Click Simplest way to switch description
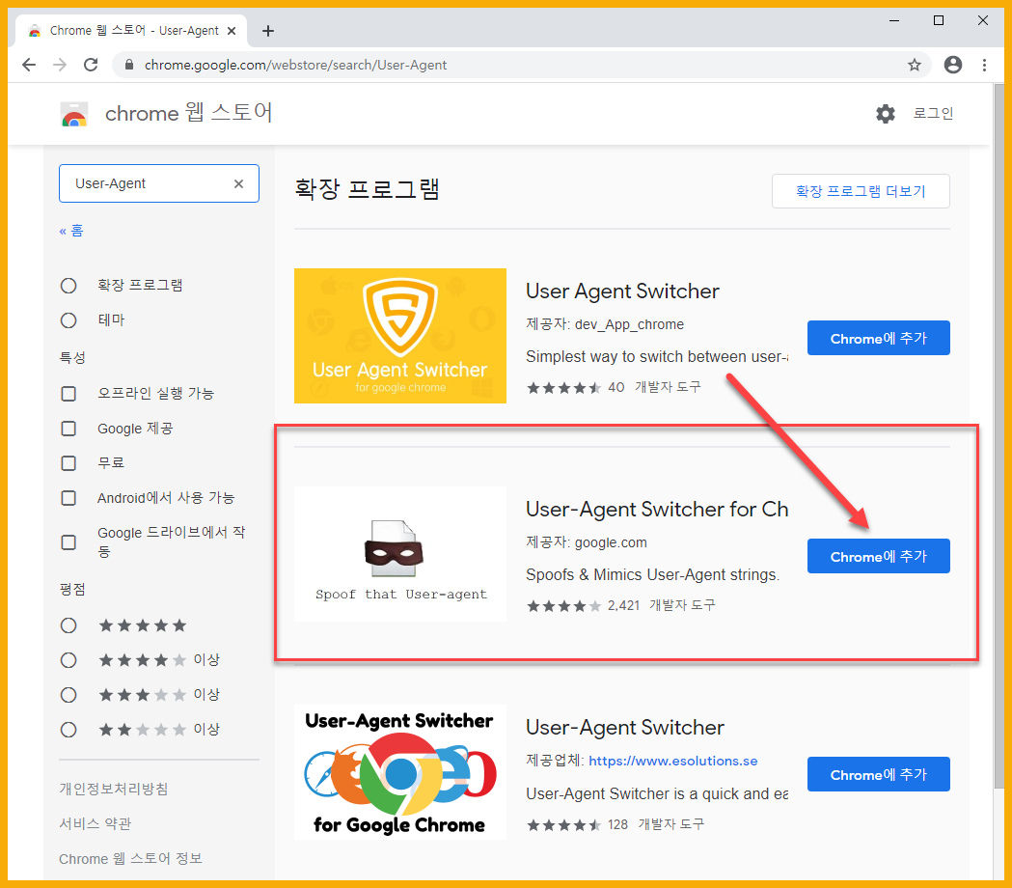 coord(656,356)
